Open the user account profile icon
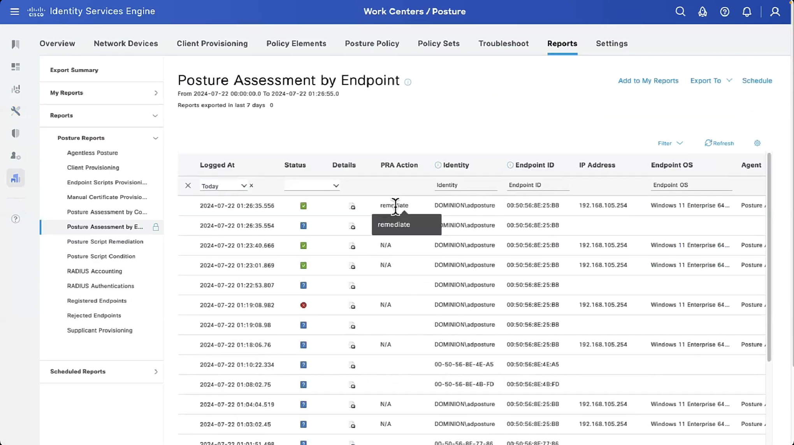The image size is (794, 445). [775, 12]
